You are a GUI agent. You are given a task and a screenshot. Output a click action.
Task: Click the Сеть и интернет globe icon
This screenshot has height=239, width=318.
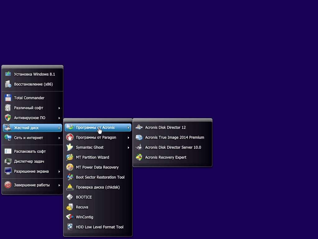8,138
